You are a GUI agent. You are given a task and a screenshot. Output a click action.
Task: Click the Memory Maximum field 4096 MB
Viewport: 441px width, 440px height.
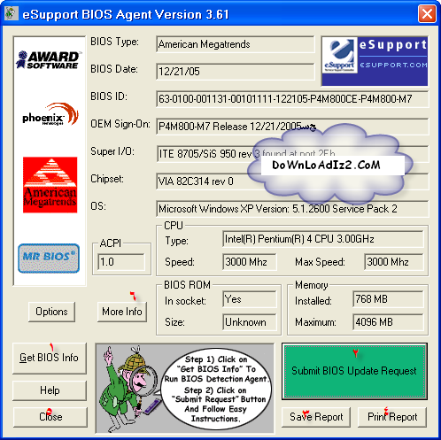pos(388,322)
